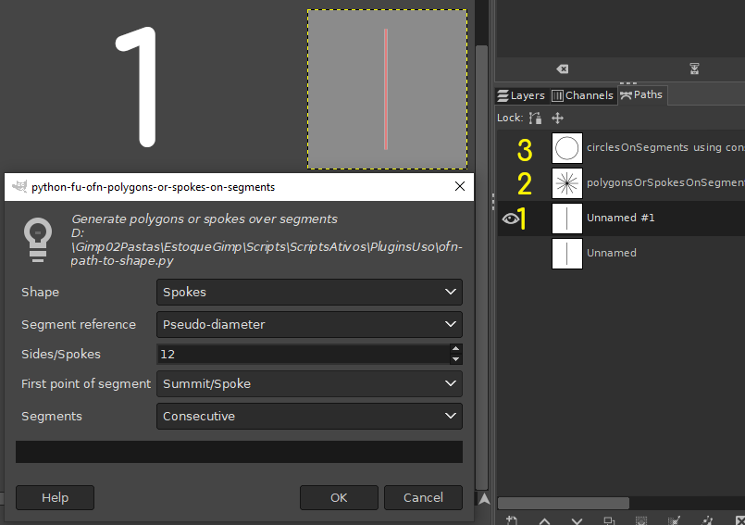This screenshot has width=745, height=525.
Task: Toggle the lock path strokes icon
Action: (536, 118)
